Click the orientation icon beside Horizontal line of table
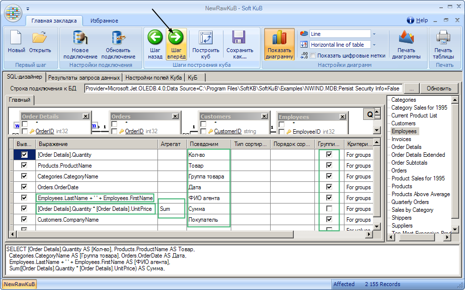The image size is (465, 290). coord(304,44)
